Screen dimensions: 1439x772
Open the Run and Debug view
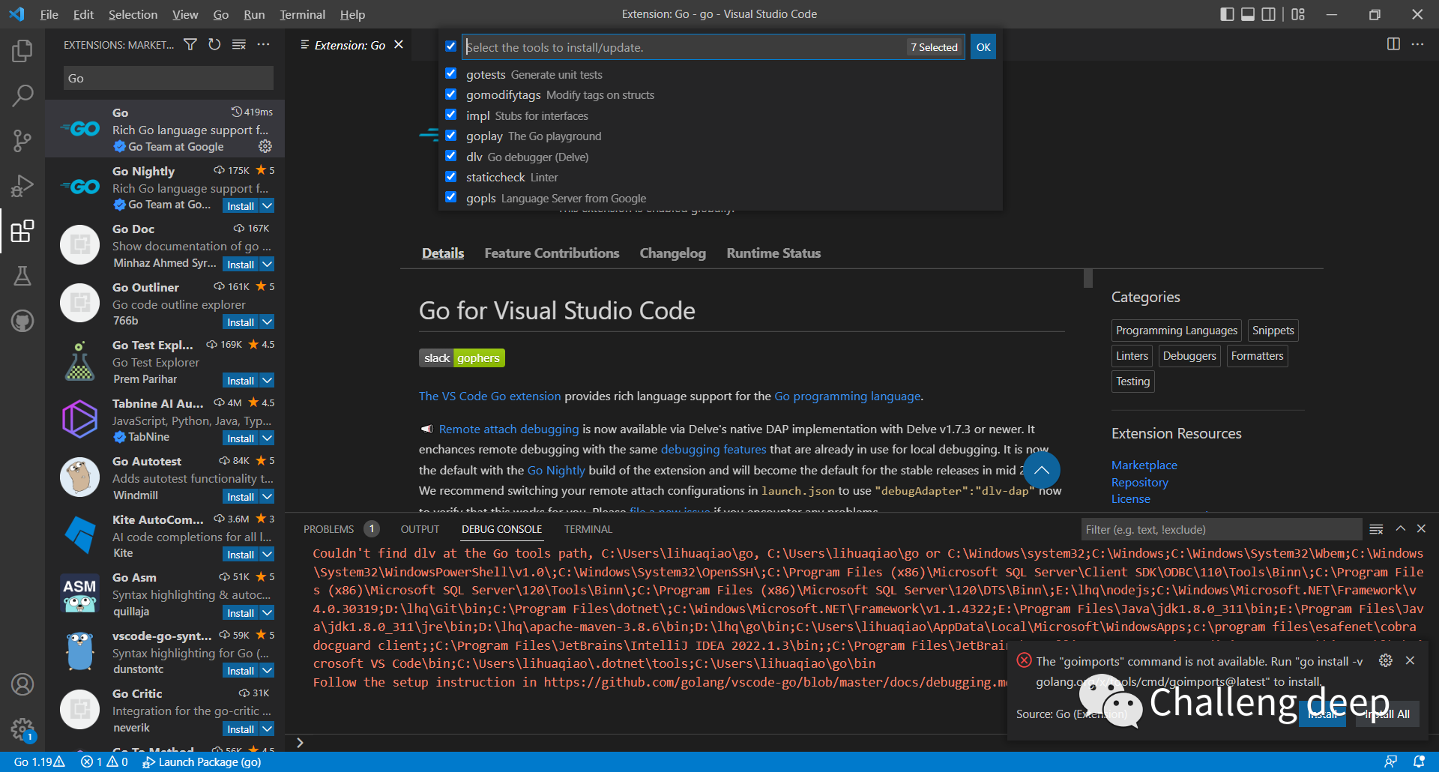click(22, 185)
